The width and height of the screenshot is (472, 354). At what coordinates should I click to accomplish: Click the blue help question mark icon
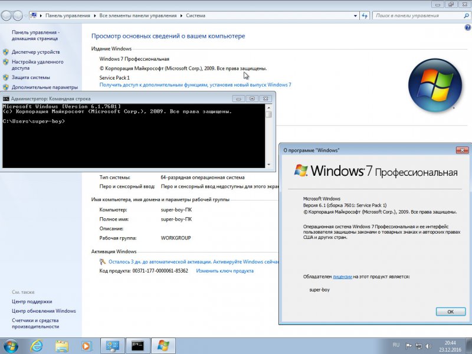coord(467,28)
